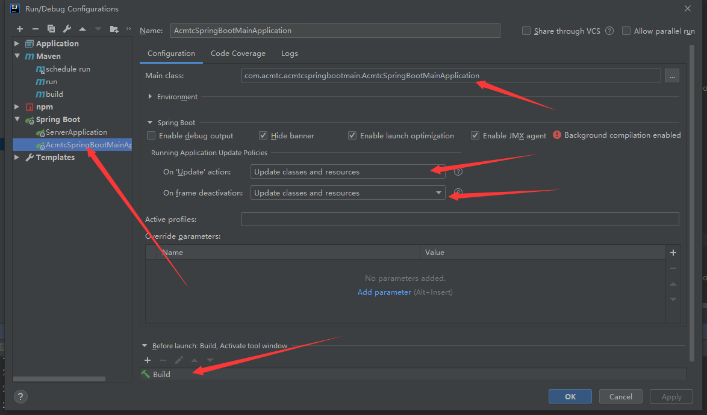Add a before launch task
Screen dimensions: 707x415
[x=148, y=360]
